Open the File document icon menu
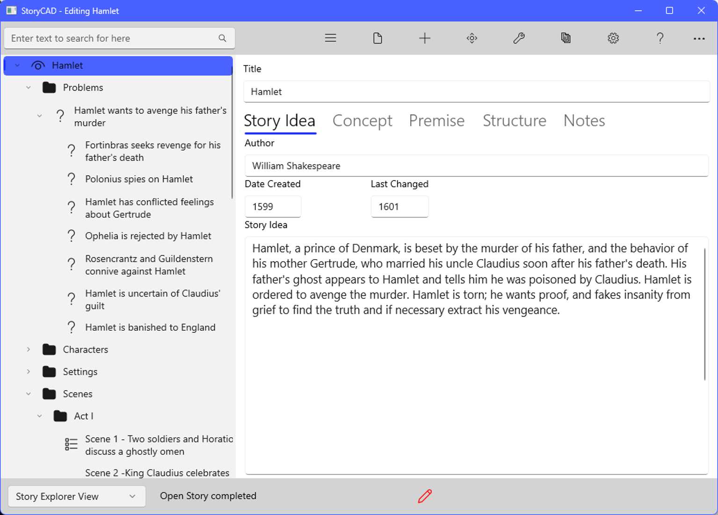The image size is (718, 515). tap(377, 38)
